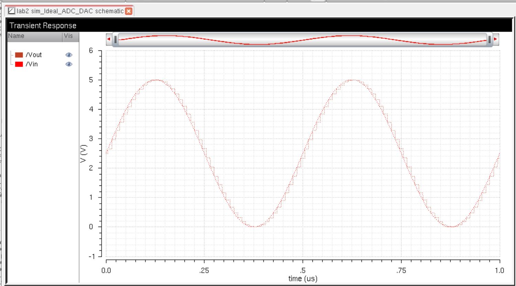
Task: Click the graph icon on the schematic tab
Action: [11, 11]
